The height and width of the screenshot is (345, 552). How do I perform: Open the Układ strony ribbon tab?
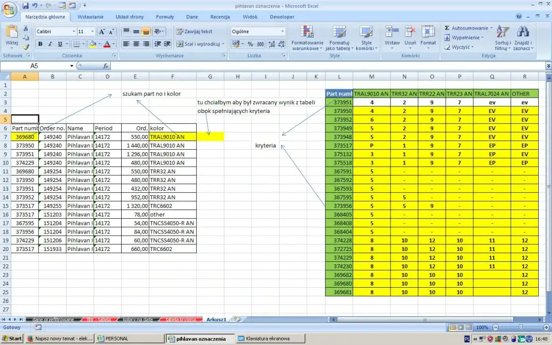click(129, 16)
